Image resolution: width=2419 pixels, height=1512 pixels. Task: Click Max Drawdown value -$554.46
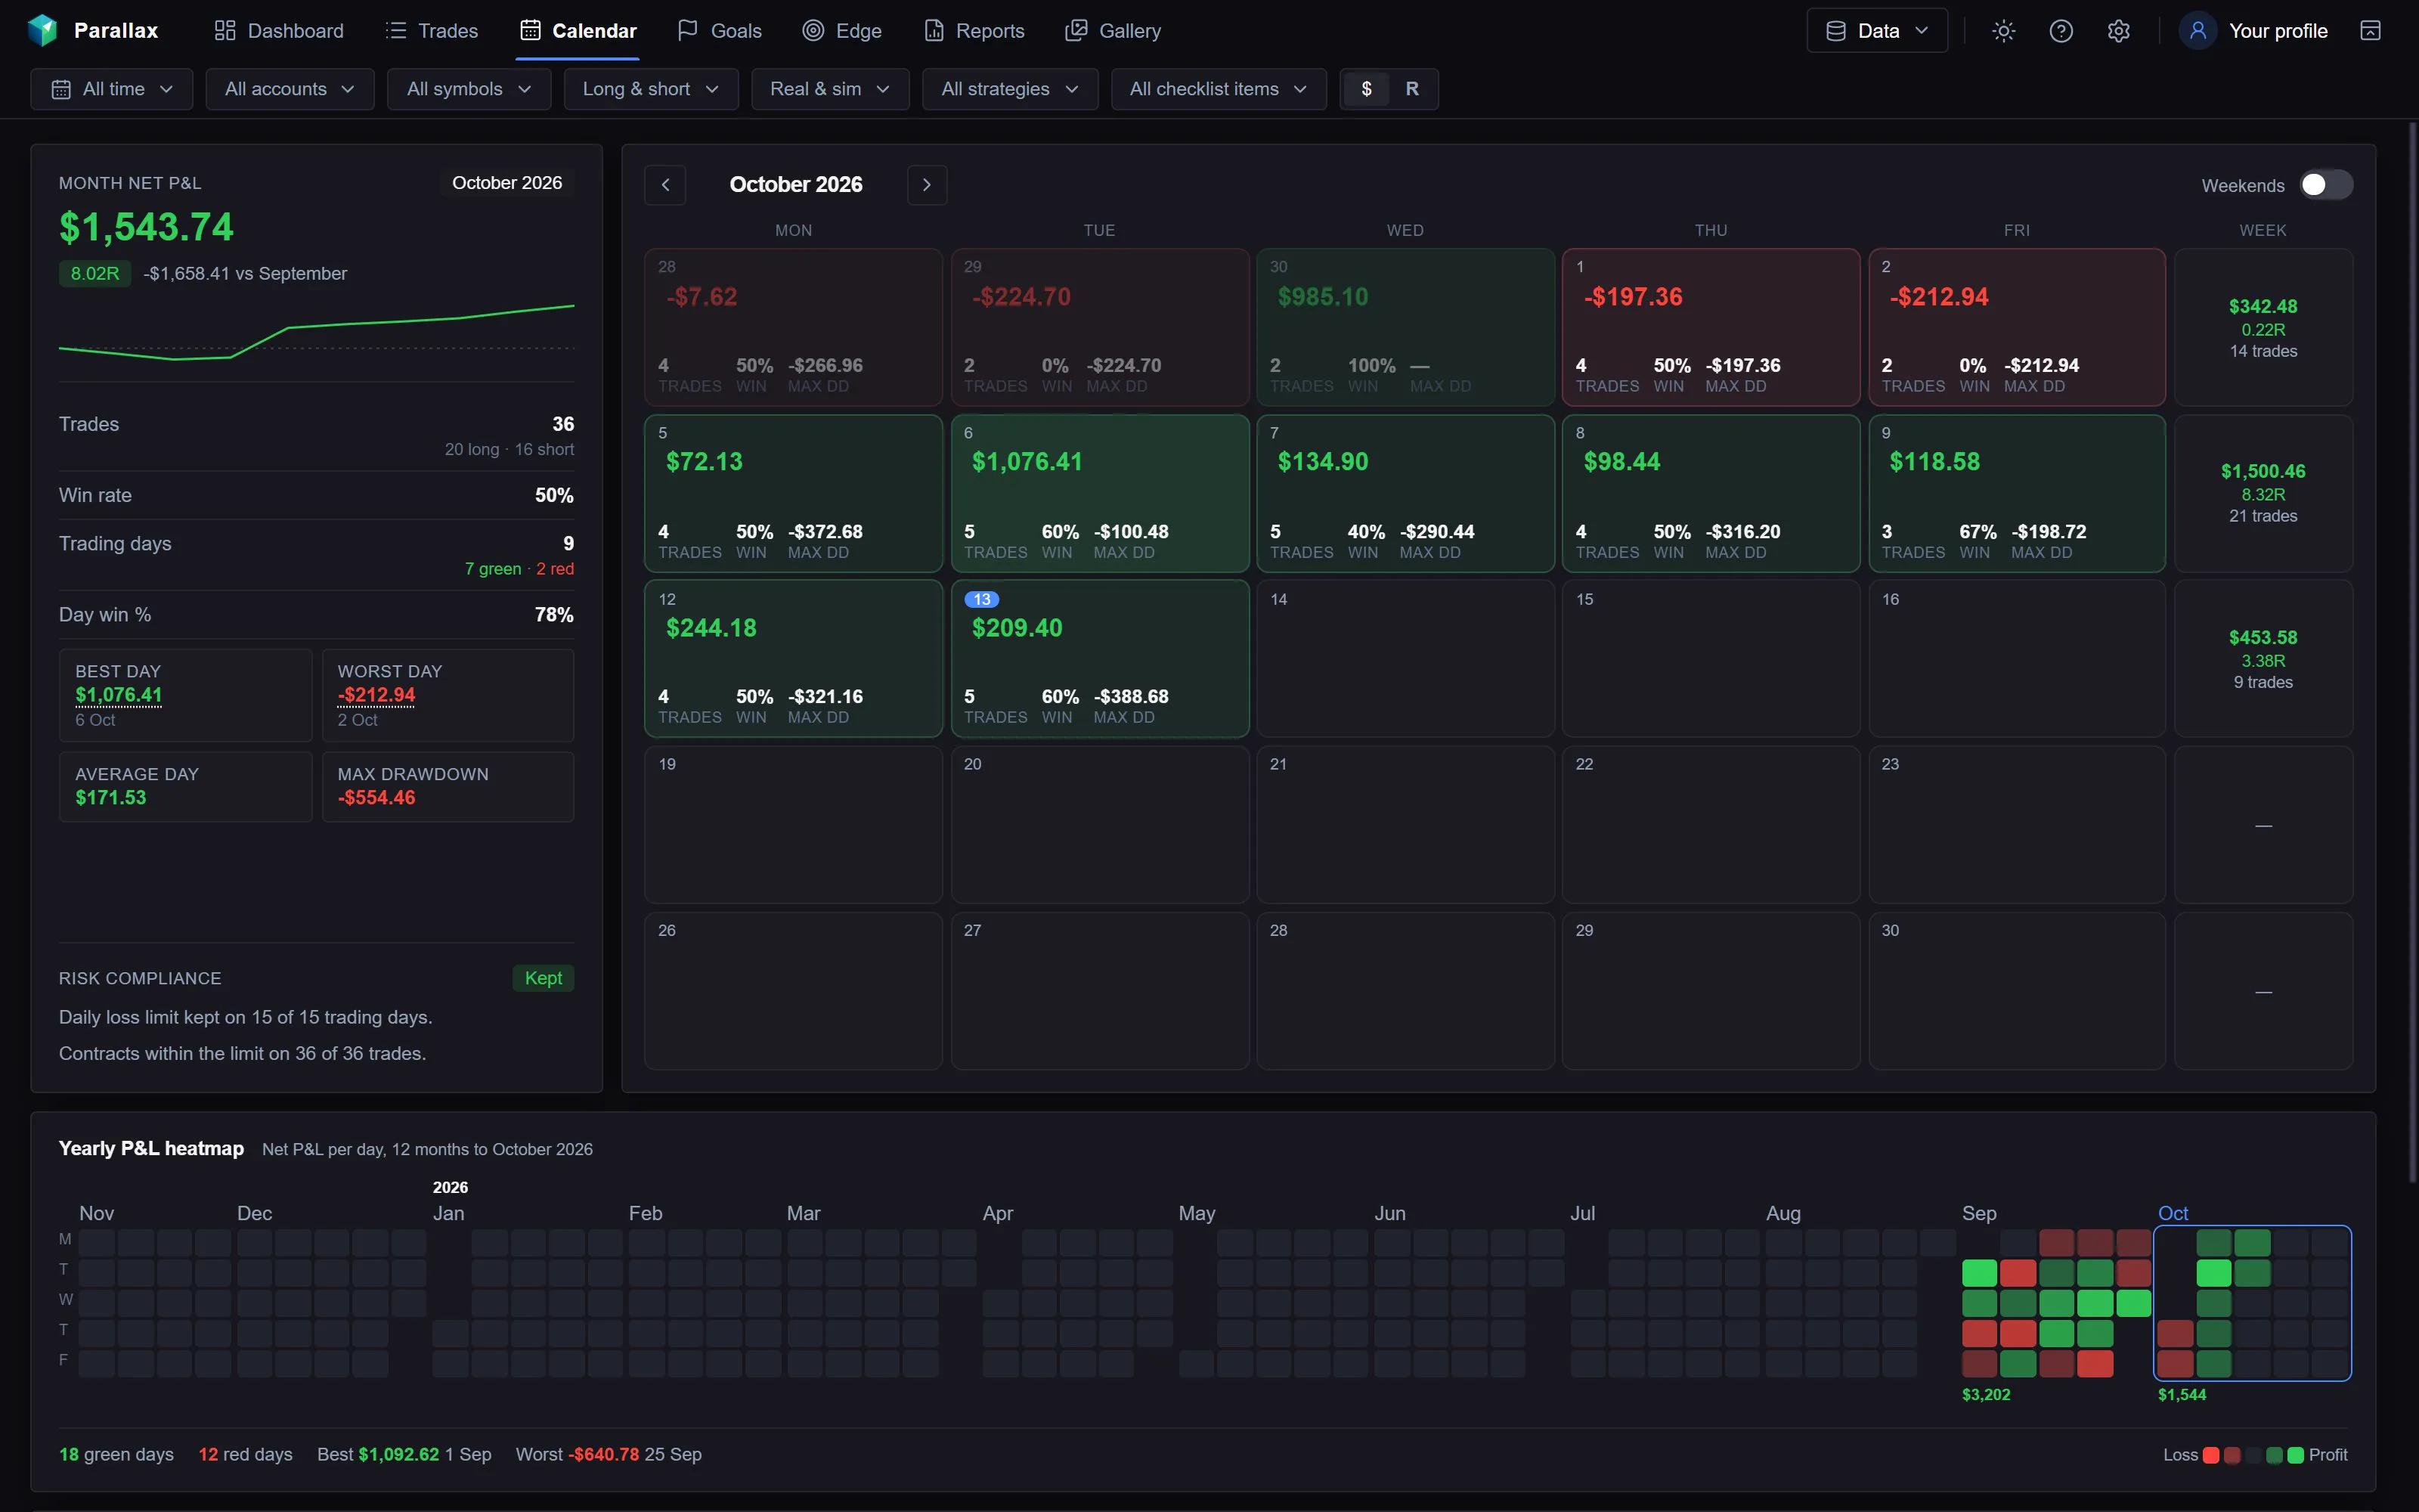point(377,798)
